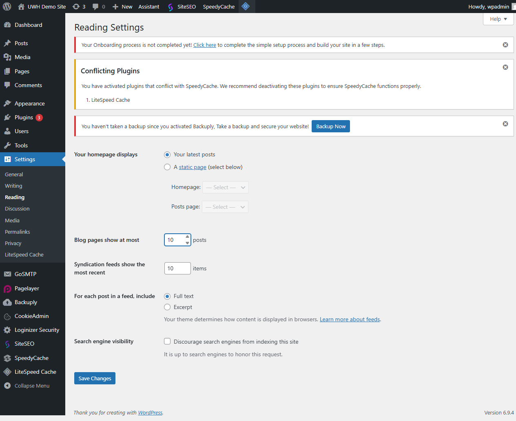Click the Appearance brush icon
Screen dimensions: 516x421
(x=7, y=103)
